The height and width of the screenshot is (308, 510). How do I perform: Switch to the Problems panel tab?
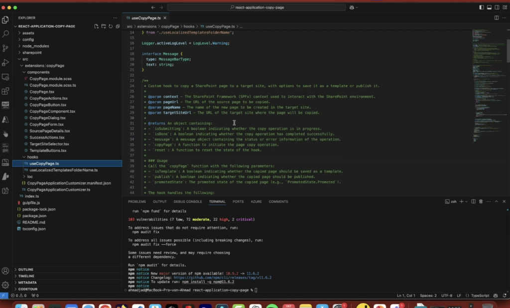coord(136,201)
